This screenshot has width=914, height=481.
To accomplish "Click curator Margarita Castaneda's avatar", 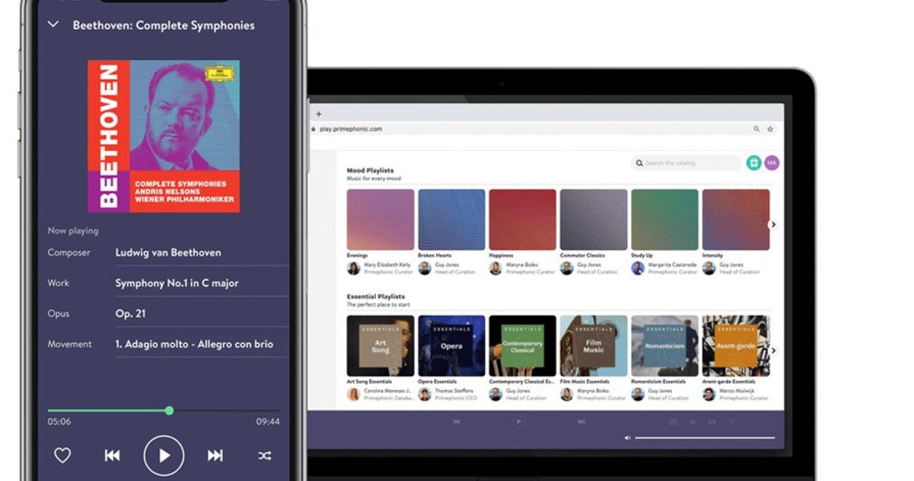I will pyautogui.click(x=638, y=268).
